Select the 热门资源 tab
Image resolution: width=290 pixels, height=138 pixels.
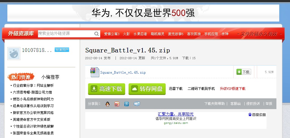click(x=21, y=77)
